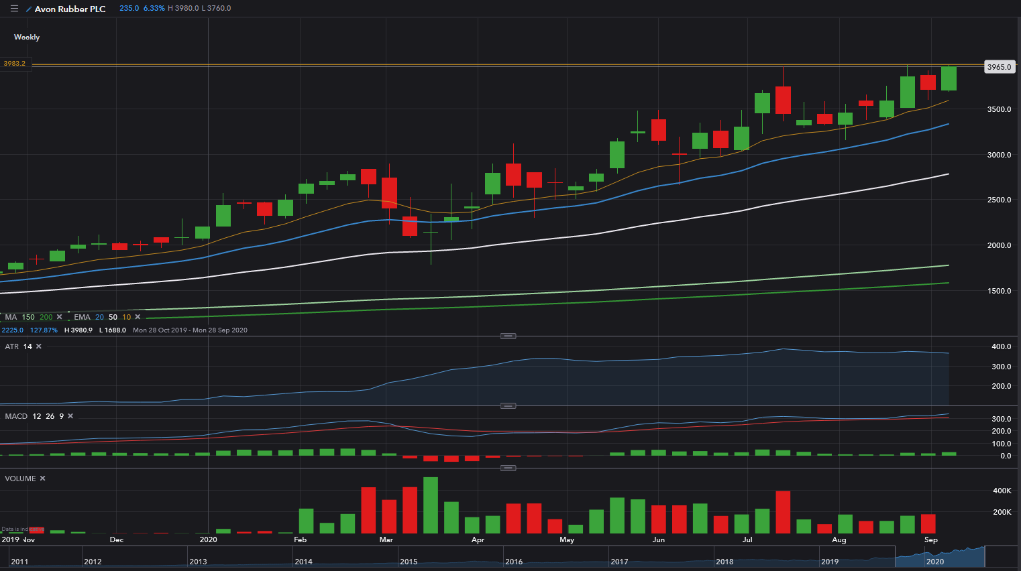
Task: Open the hamburger menu icon
Action: (x=14, y=9)
